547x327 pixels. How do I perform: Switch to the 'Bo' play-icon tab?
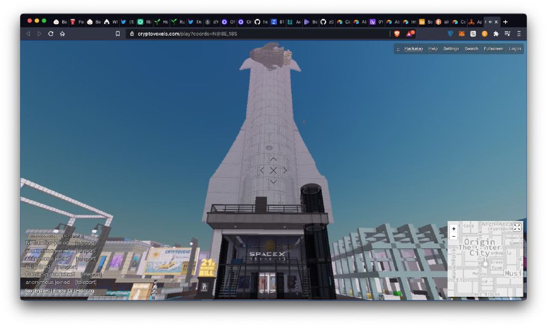point(310,22)
